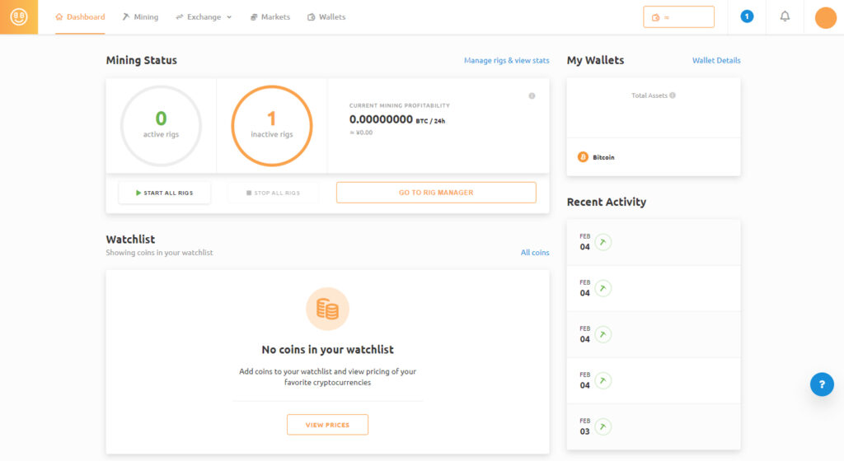Click the blue number 1 badge

tap(747, 16)
